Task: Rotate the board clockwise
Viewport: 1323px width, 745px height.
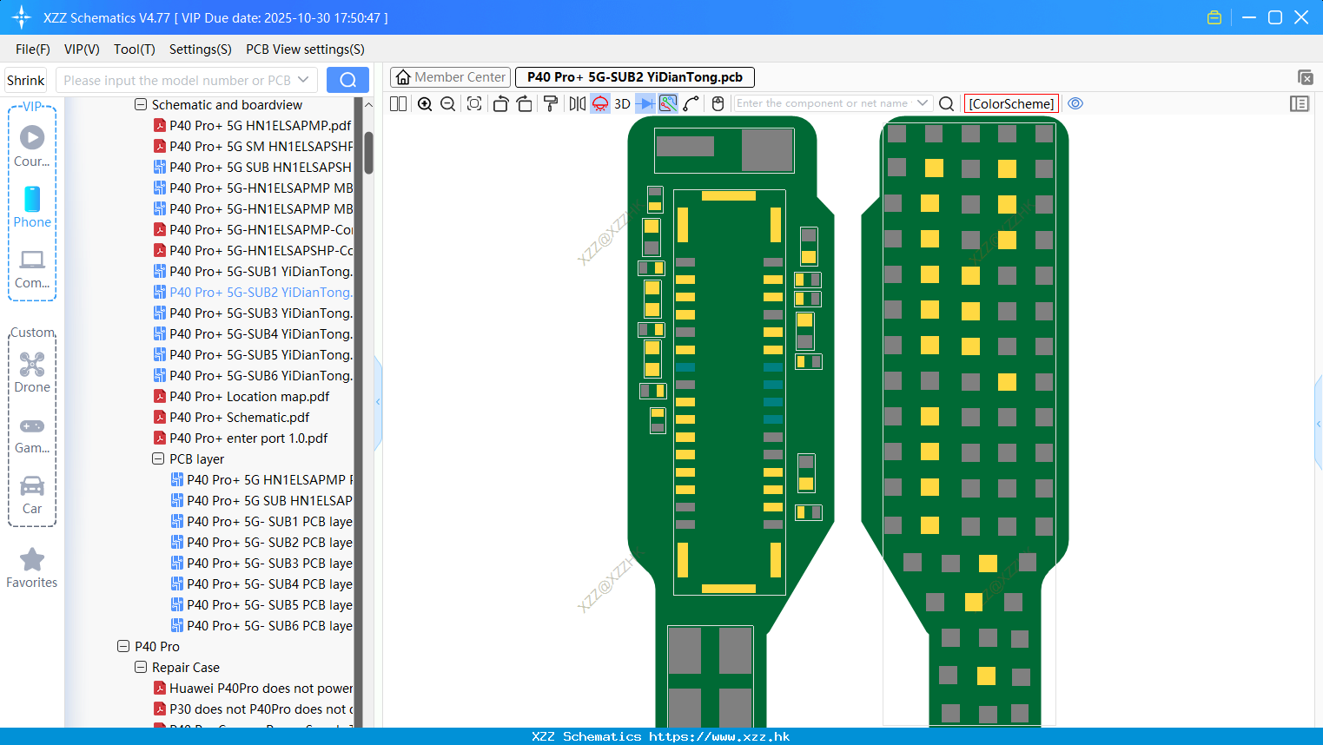Action: (x=524, y=103)
